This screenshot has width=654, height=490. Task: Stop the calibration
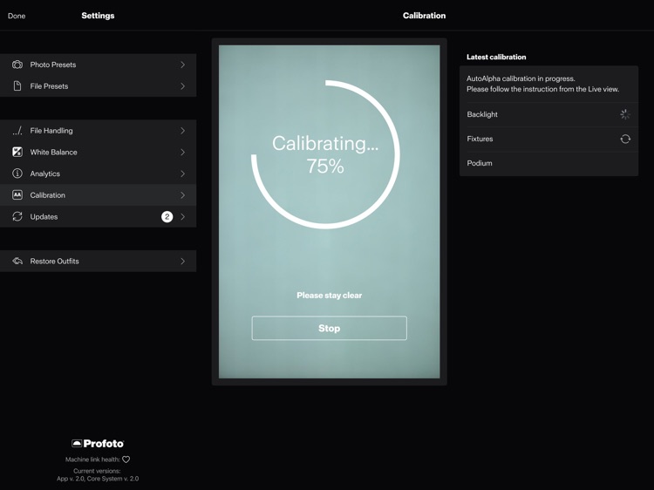(x=329, y=328)
